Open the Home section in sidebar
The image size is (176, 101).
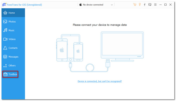(13, 13)
